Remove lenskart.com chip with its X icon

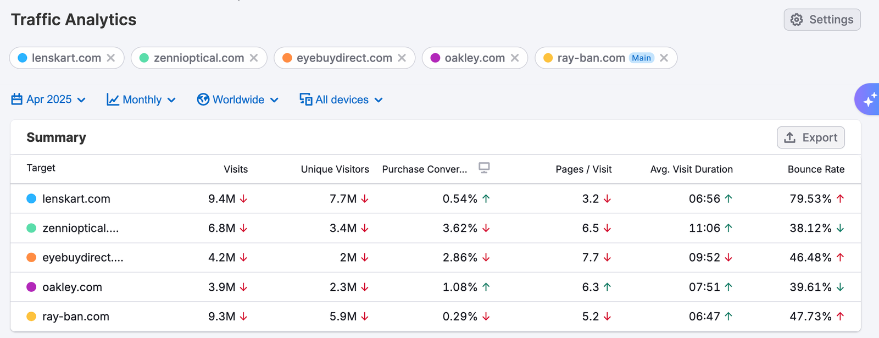click(111, 58)
